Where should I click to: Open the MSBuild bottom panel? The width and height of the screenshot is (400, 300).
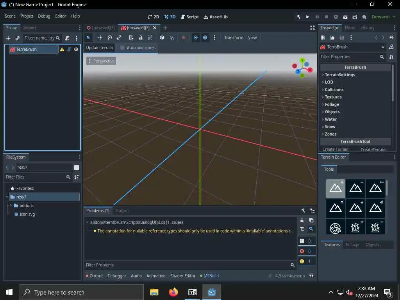coord(209,276)
